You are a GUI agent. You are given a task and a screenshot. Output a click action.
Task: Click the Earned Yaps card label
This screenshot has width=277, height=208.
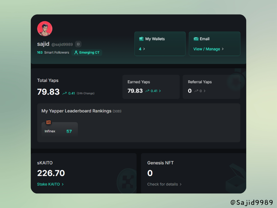[139, 82]
